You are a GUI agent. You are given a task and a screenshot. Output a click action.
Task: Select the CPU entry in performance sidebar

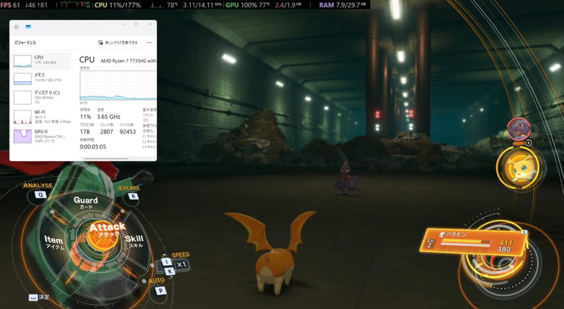coord(41,61)
